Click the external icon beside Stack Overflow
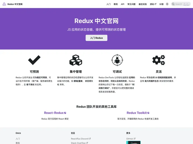Image resolution: width=193 pixels, height=144 pixels. pyautogui.click(x=87, y=143)
